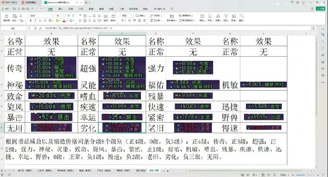This screenshot has width=328, height=177.
Task: Click the green Share button
Action: click(x=321, y=8)
